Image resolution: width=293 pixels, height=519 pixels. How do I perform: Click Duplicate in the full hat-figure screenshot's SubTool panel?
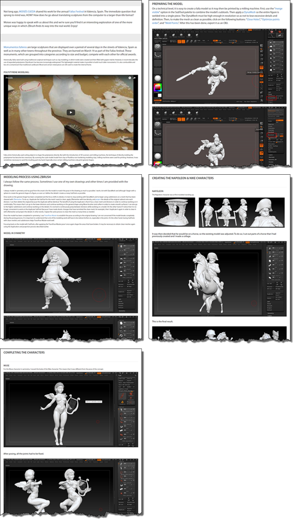click(x=121, y=292)
